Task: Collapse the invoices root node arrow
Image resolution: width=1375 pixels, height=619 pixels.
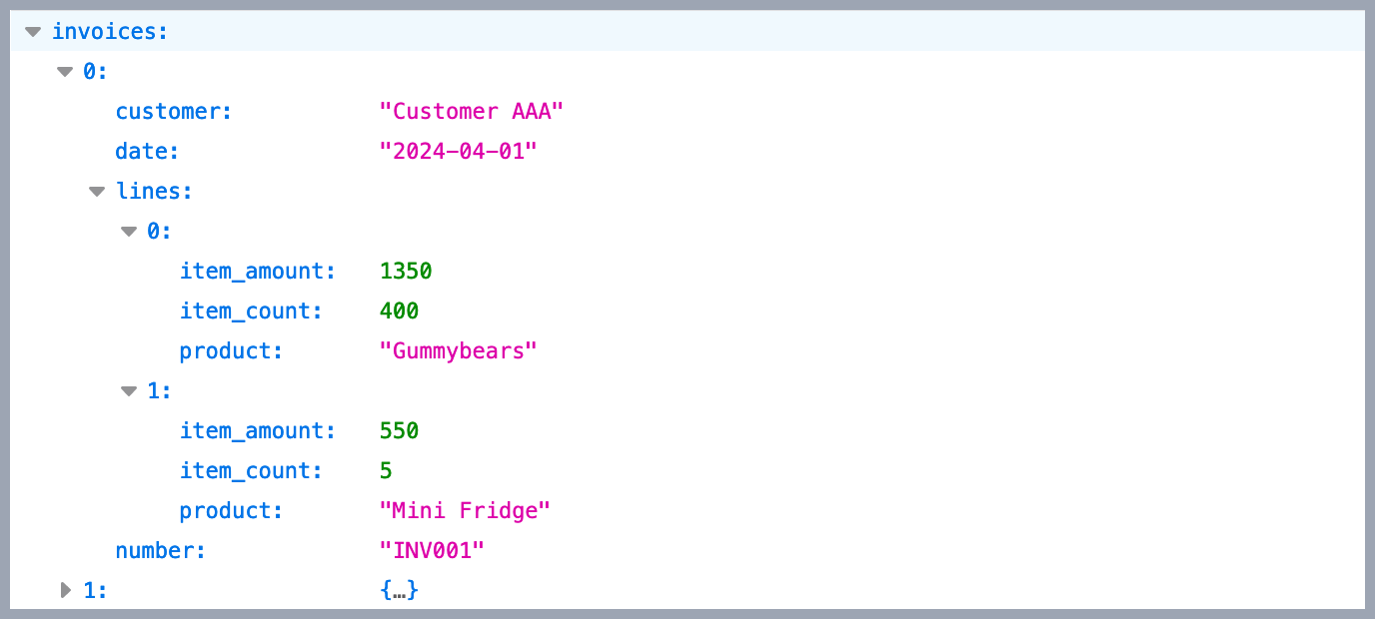Action: tap(33, 32)
